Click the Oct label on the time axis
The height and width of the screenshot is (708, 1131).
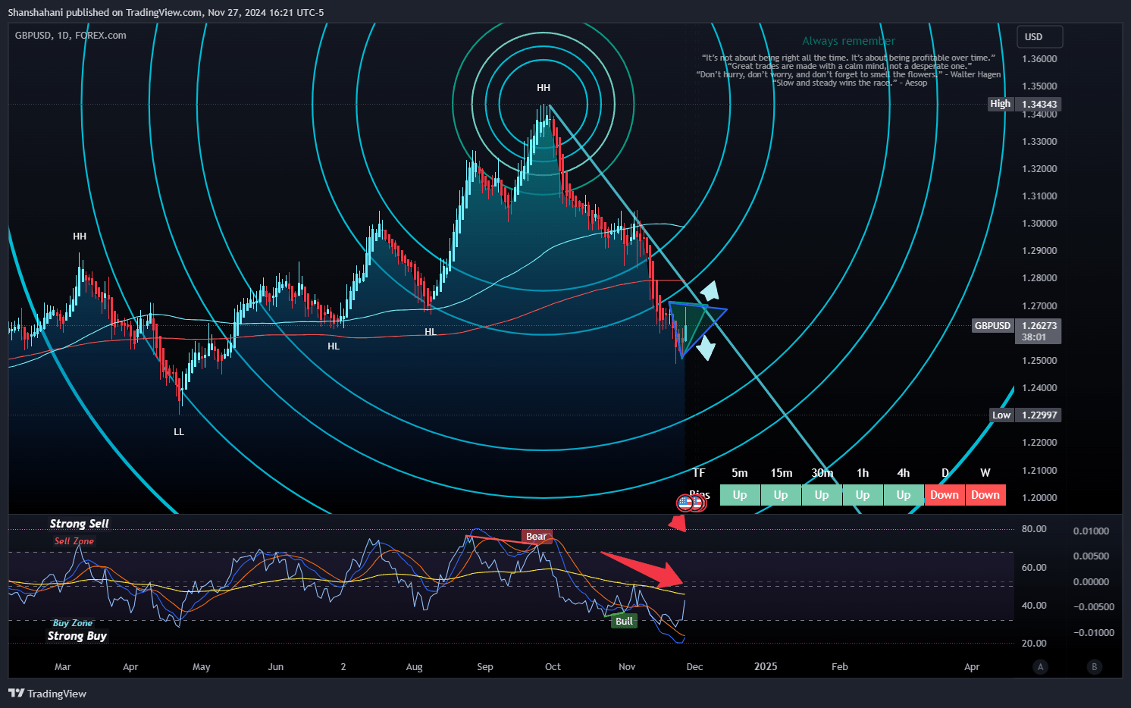click(x=553, y=667)
